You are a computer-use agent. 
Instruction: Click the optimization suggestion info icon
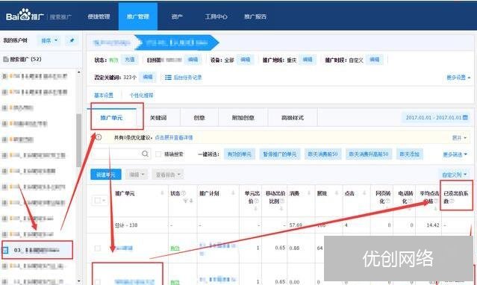[x=99, y=137]
